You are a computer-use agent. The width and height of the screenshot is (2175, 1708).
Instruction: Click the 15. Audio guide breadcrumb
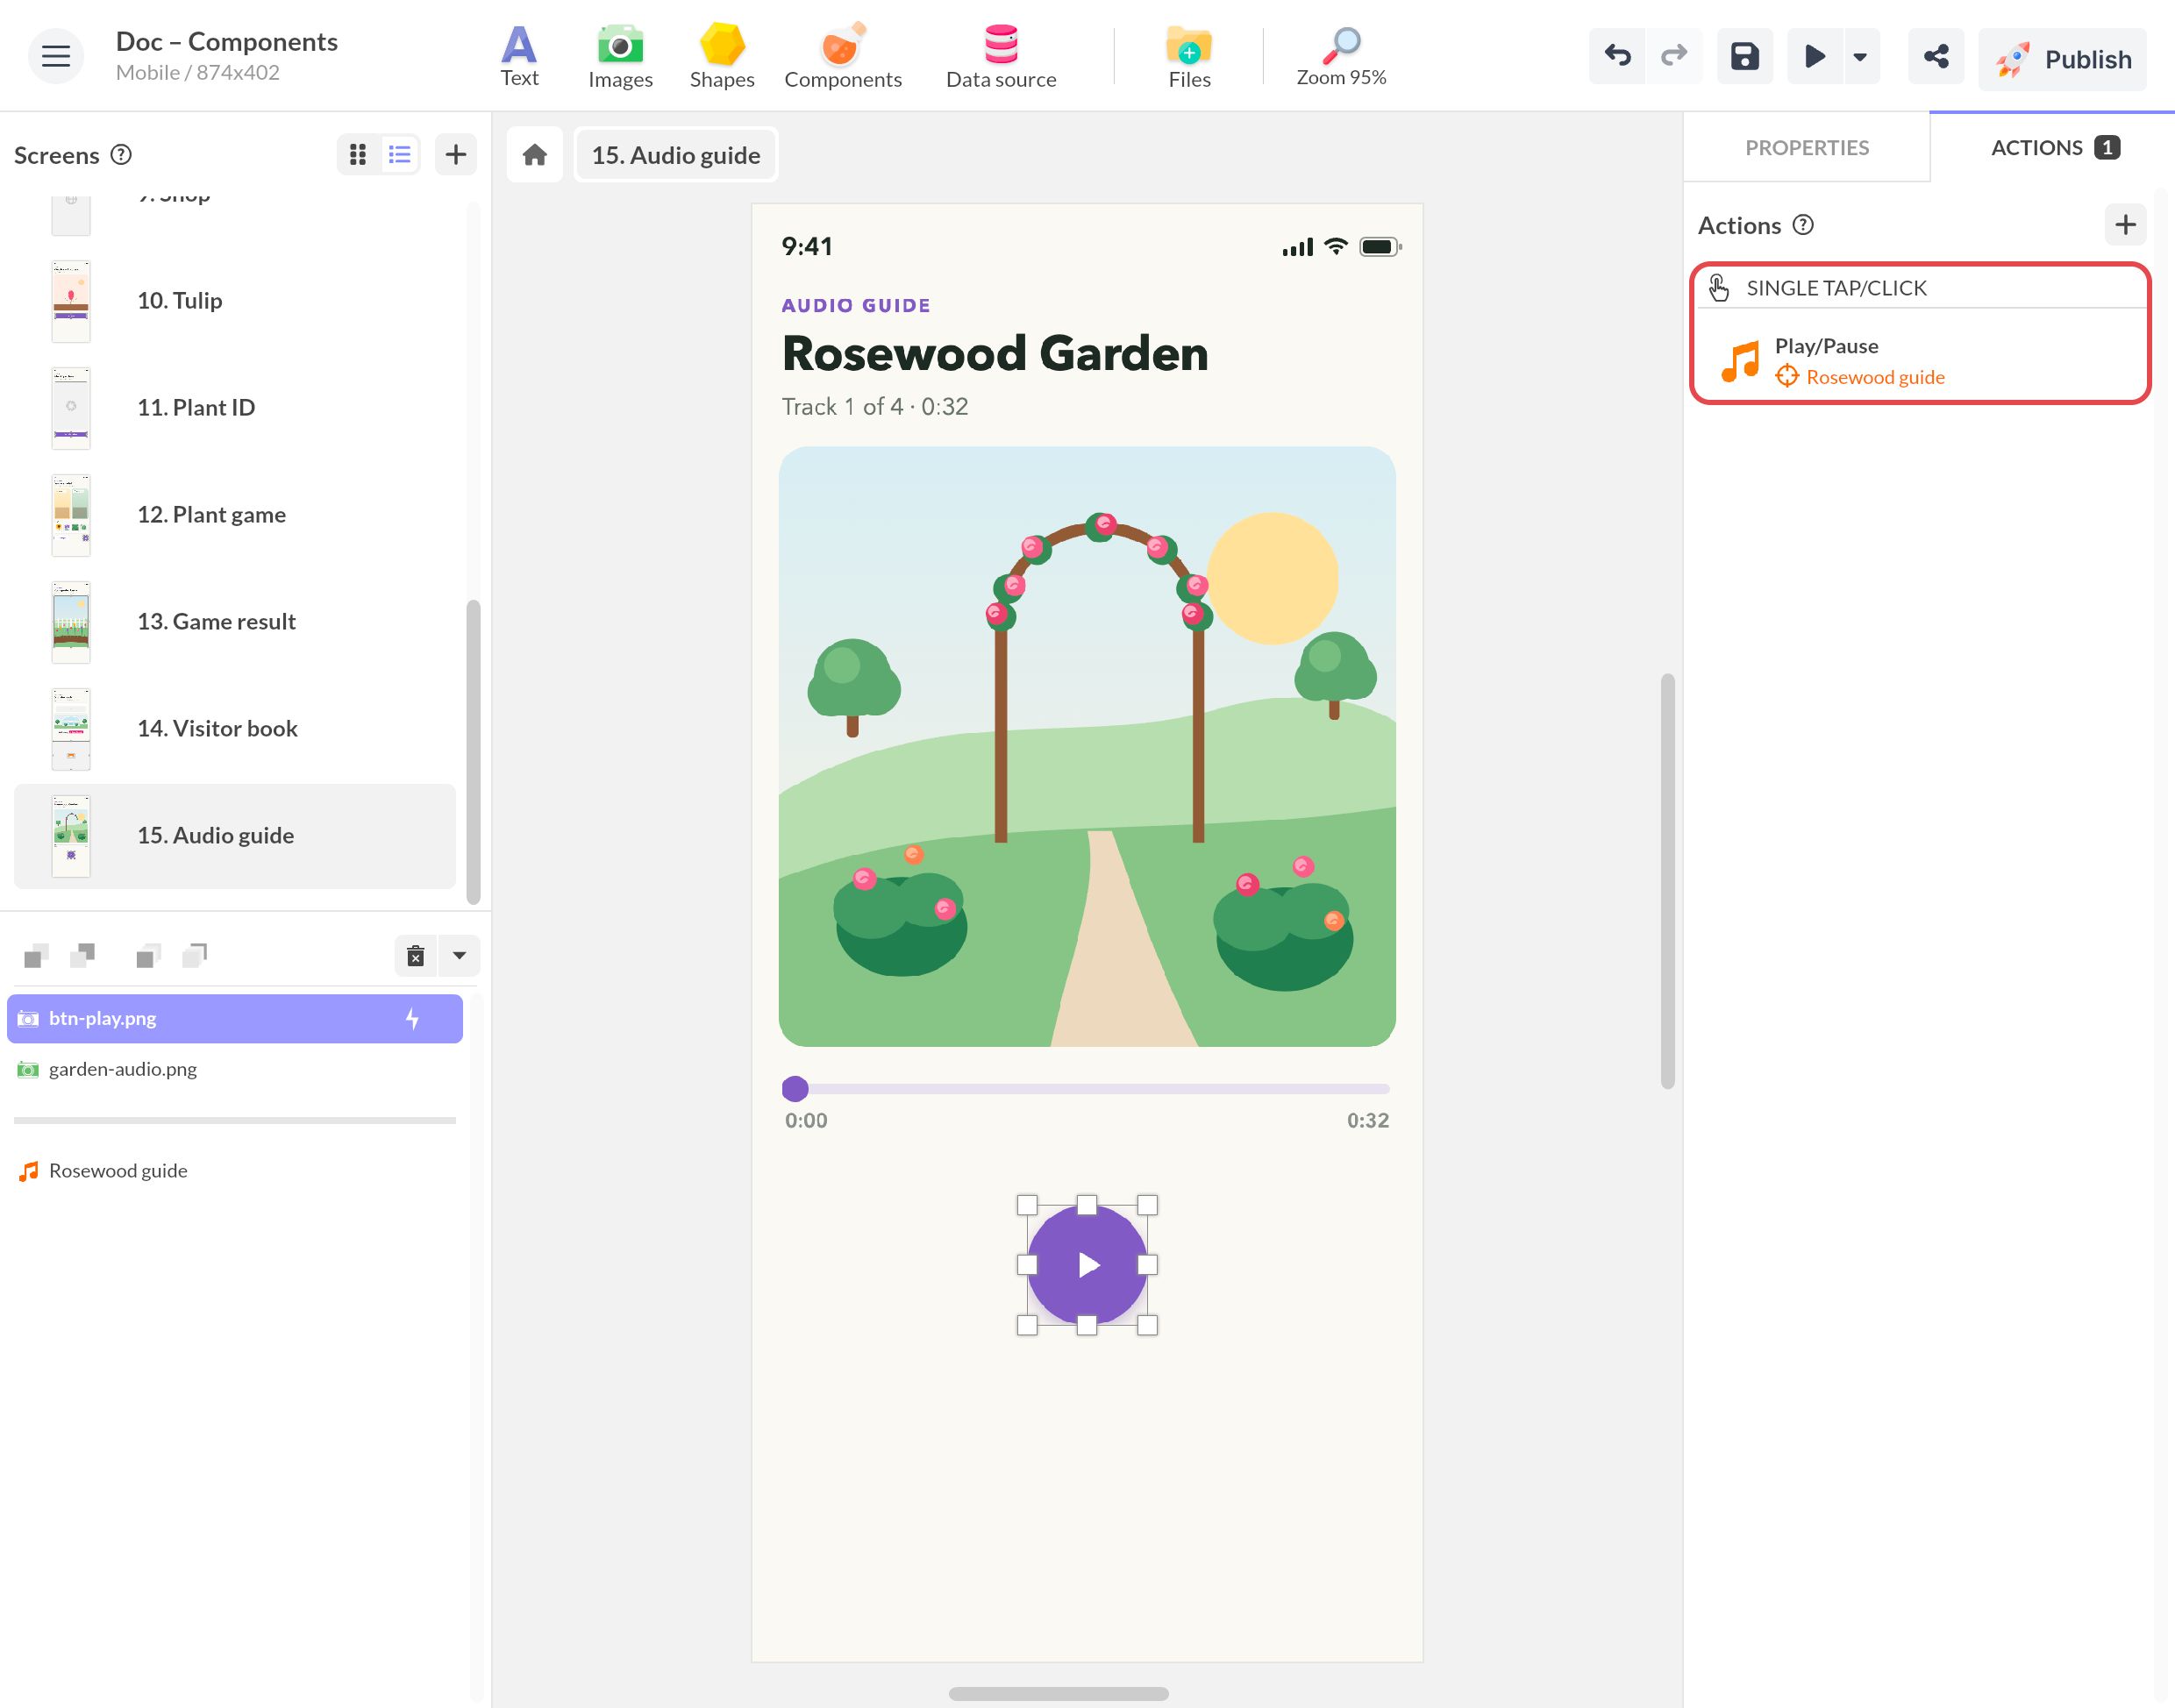coord(676,155)
